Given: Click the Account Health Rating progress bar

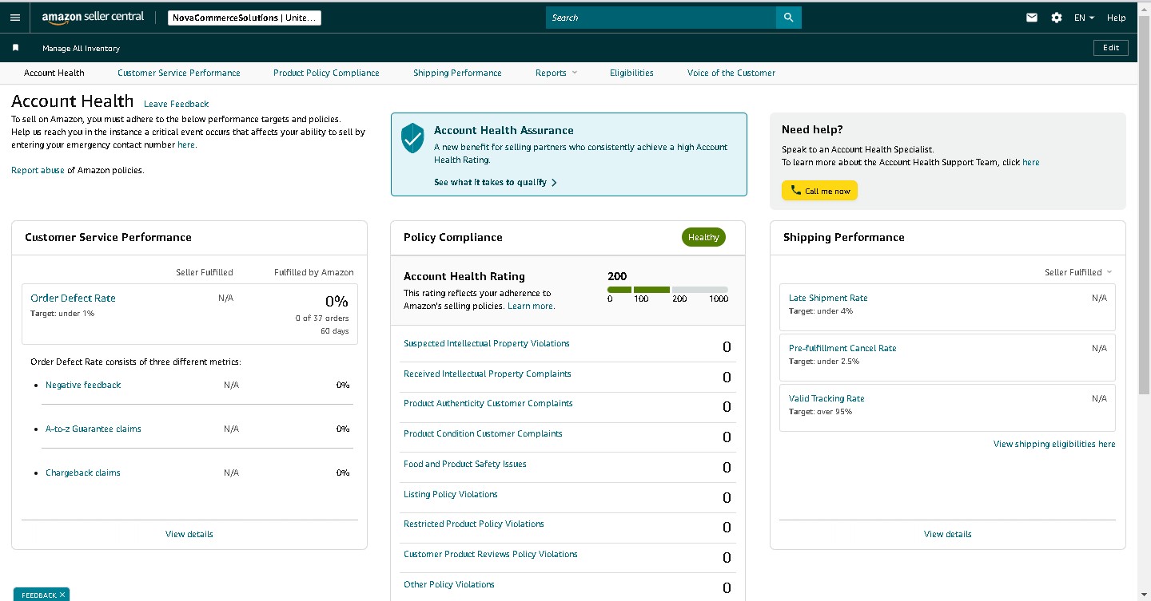Looking at the screenshot, I should [x=667, y=289].
